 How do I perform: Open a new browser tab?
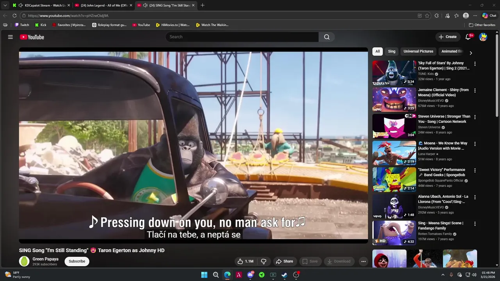pyautogui.click(x=202, y=5)
